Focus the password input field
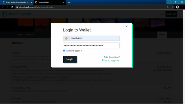 pyautogui.click(x=91, y=45)
